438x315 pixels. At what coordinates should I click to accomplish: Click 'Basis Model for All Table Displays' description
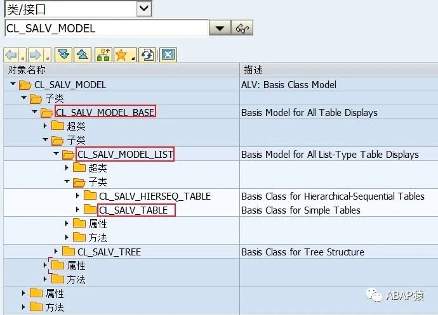tap(310, 112)
